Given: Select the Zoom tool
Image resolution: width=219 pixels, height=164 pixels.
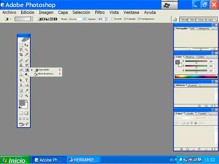Looking at the screenshot, I should coord(27,95).
